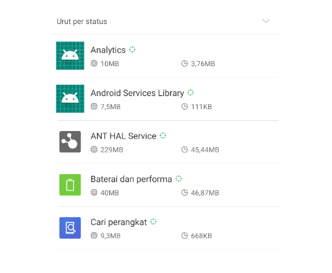This screenshot has width=332, height=273.
Task: Open the green Baterai dan performa icon
Action: tap(70, 185)
